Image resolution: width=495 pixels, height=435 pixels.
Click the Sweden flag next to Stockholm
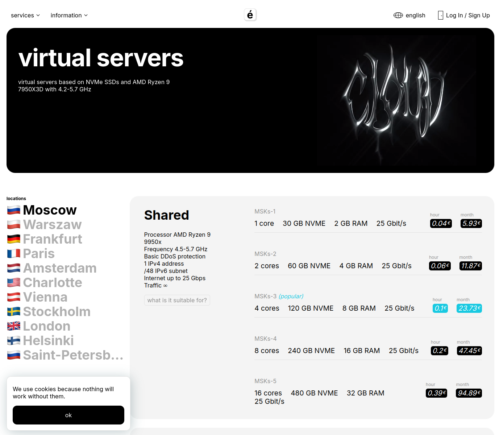point(14,312)
